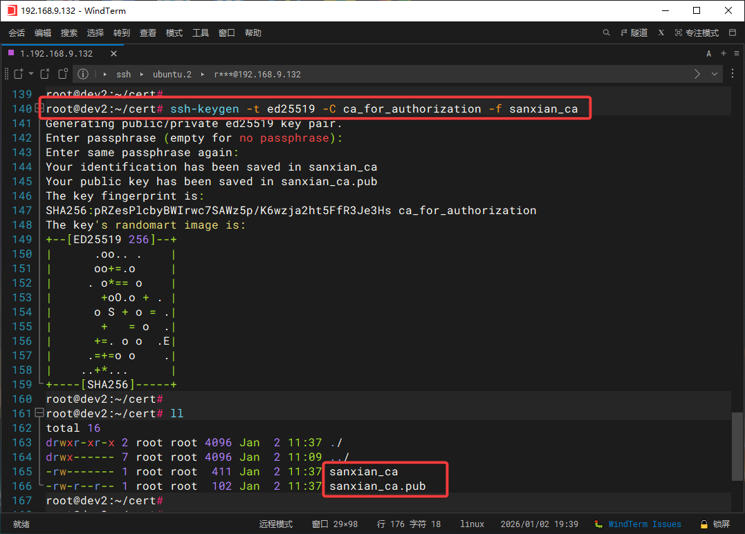Click the A font icon in tab bar

click(709, 53)
